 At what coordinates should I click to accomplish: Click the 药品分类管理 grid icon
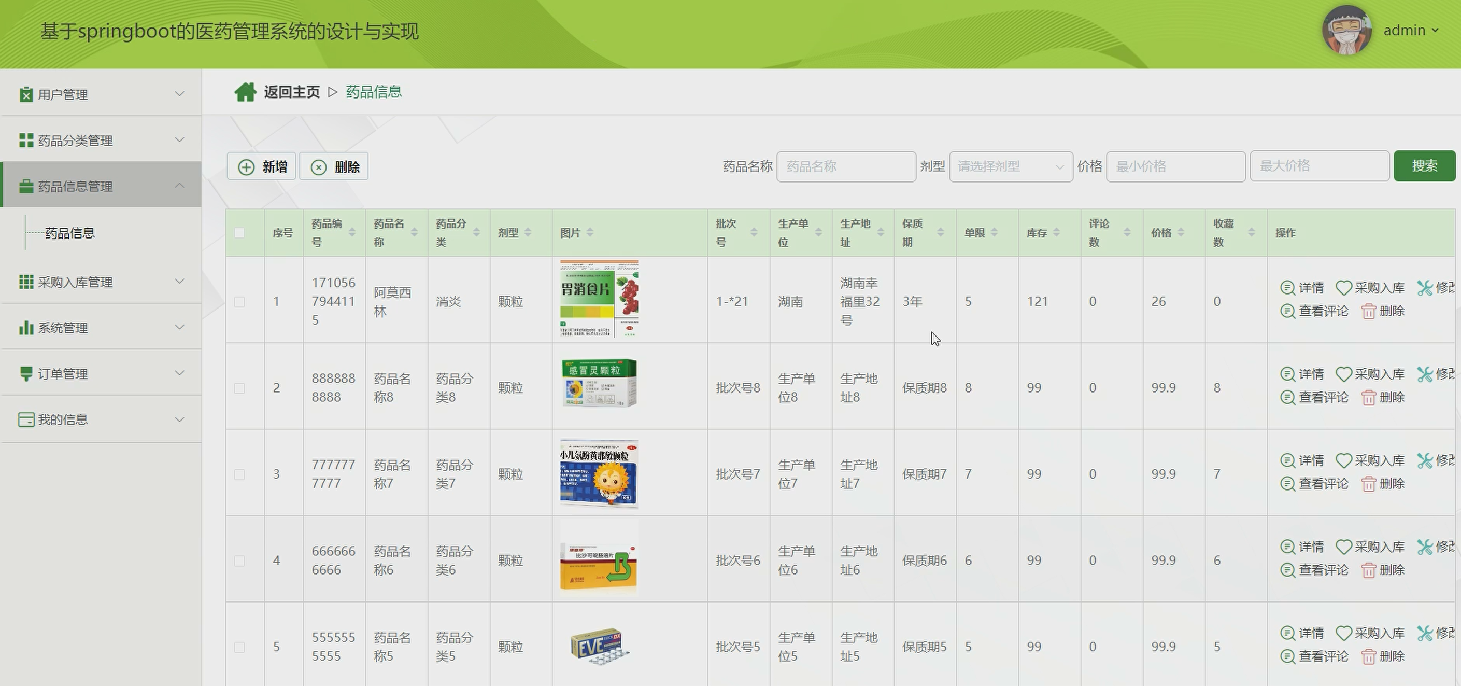click(26, 140)
